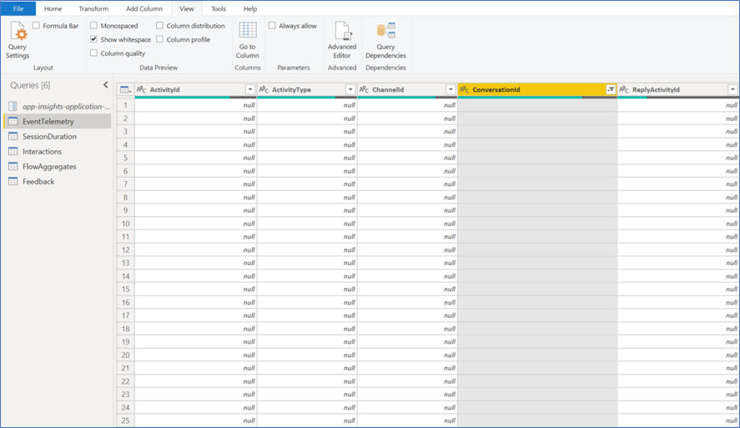Screen dimensions: 740x428
Task: Open the Help tab
Action: pos(250,8)
